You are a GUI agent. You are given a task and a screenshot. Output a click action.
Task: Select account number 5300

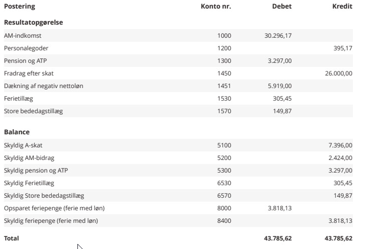[224, 171]
